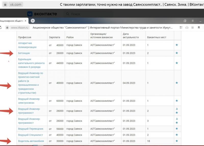Open a new browser tab with plus button
204x146 pixels.
click(x=33, y=21)
